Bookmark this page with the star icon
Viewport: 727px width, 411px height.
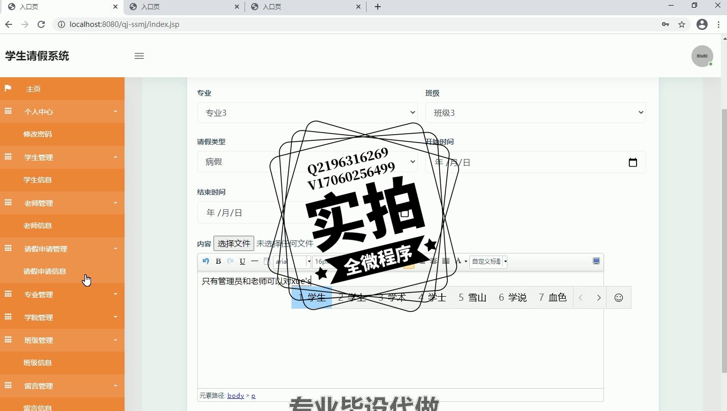682,24
